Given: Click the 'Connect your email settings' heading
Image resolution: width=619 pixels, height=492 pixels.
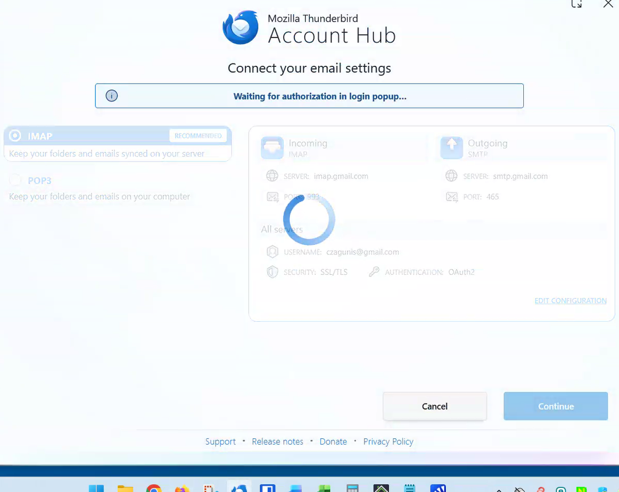Looking at the screenshot, I should click(309, 68).
